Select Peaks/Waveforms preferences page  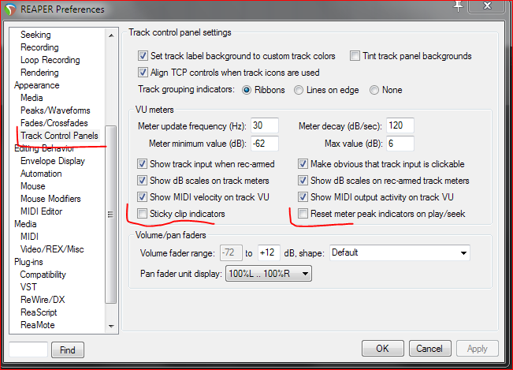click(x=55, y=110)
